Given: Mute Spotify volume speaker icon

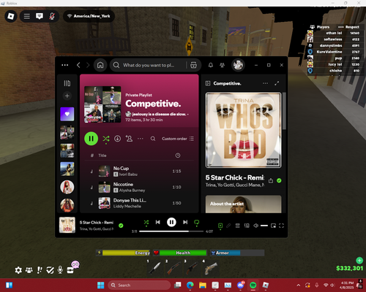Looking at the screenshot, I should pyautogui.click(x=255, y=226).
